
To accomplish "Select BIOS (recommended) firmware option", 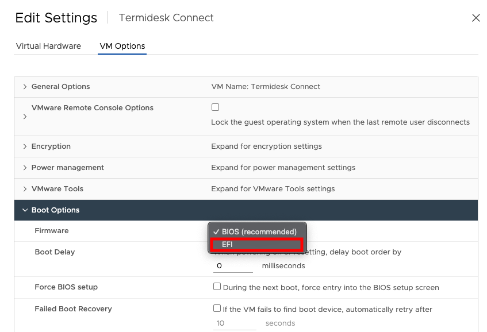I will tap(256, 231).
